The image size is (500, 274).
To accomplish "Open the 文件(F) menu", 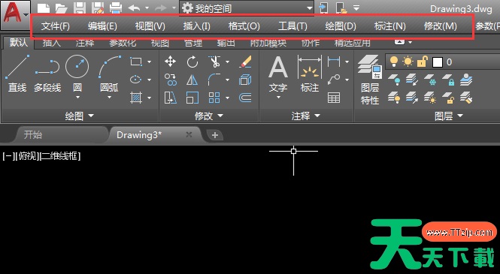I will click(55, 26).
